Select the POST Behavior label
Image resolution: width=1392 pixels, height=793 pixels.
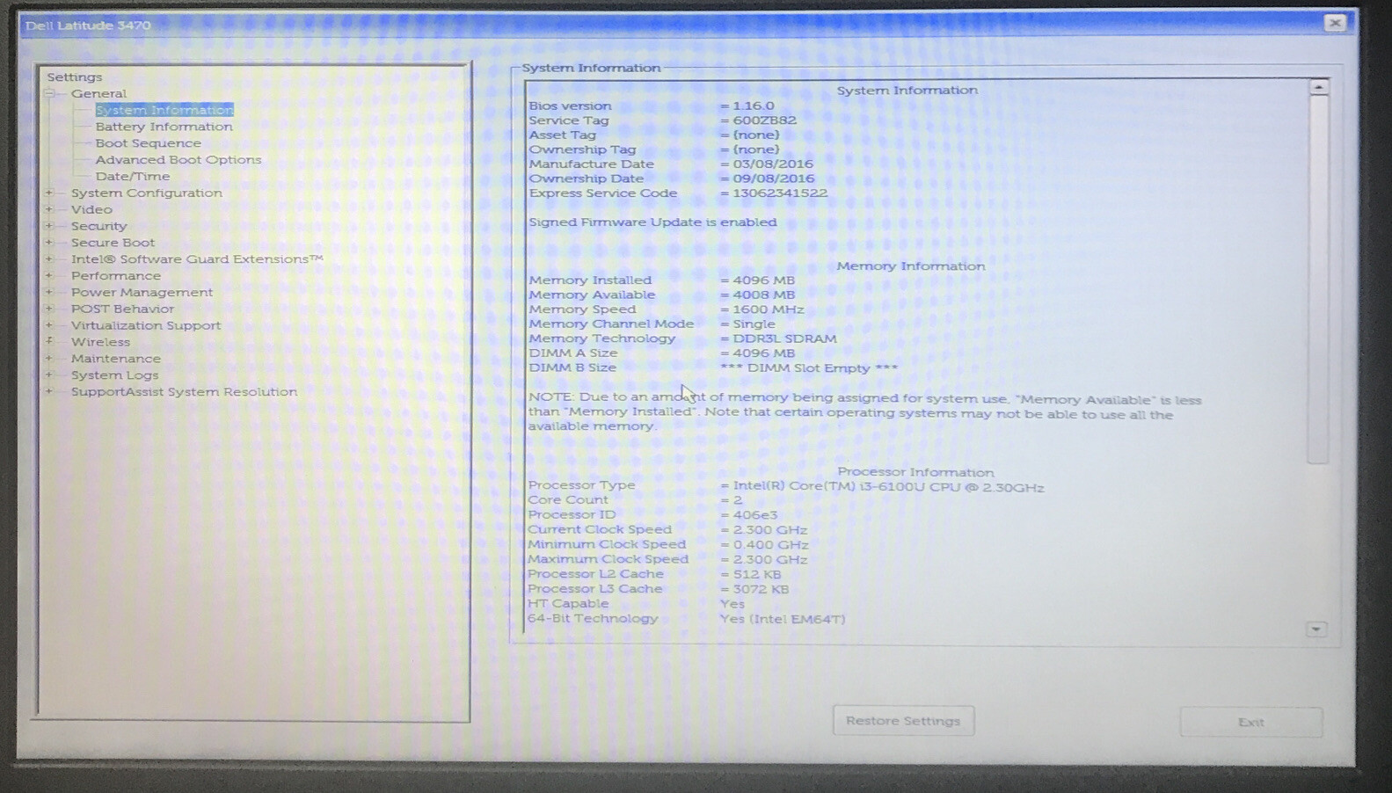tap(122, 309)
